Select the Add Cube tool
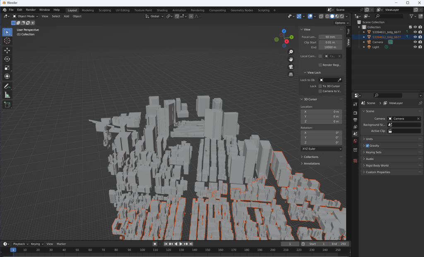424x257 pixels. click(x=7, y=105)
